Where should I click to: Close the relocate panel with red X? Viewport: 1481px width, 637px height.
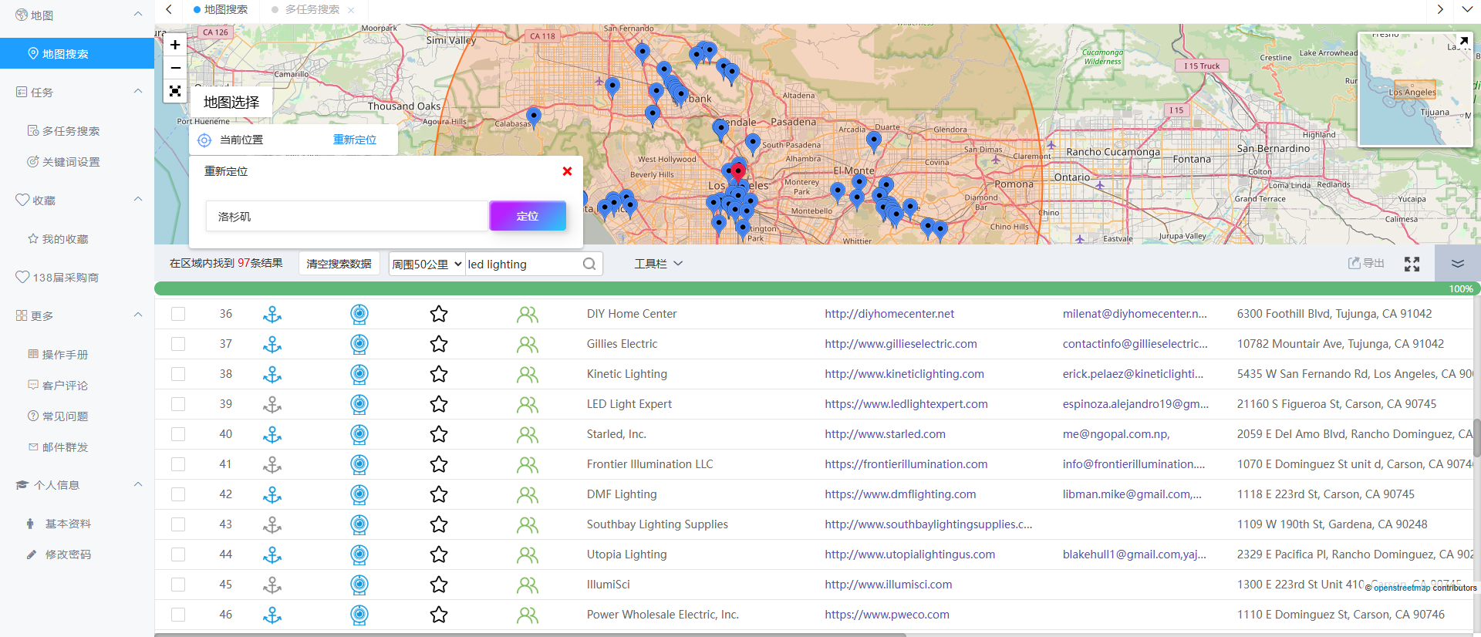tap(567, 171)
